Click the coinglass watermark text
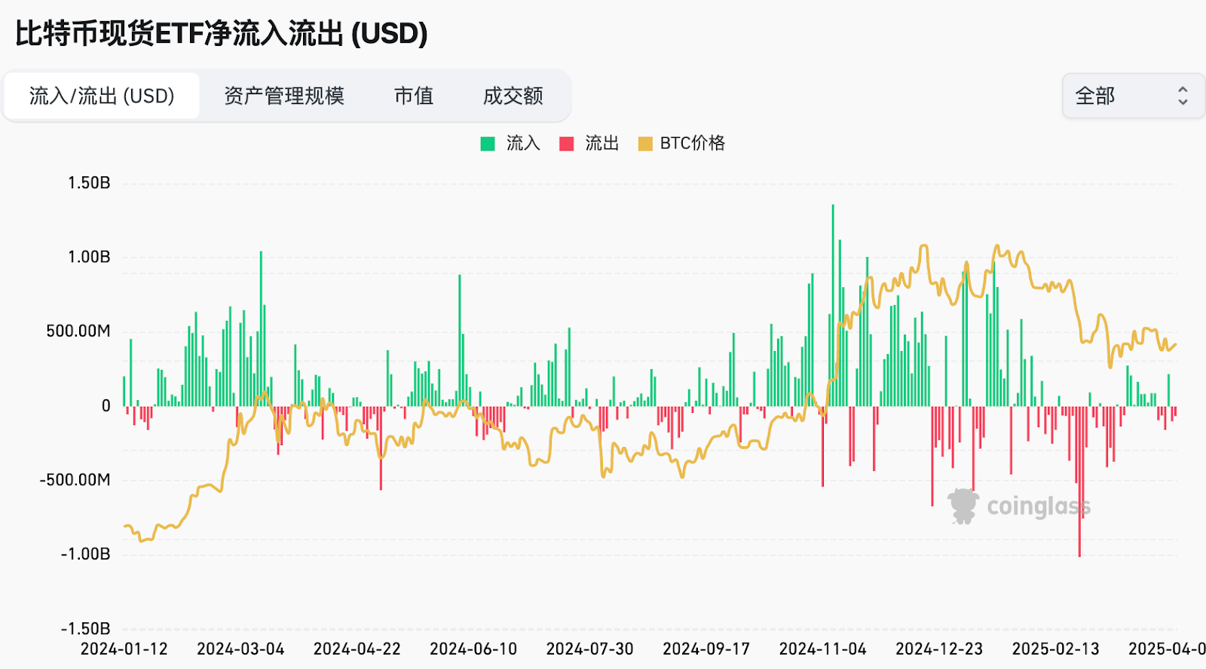Viewport: 1206px width, 669px height. [x=1038, y=506]
